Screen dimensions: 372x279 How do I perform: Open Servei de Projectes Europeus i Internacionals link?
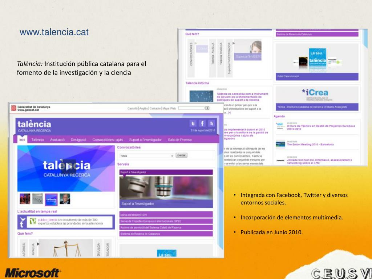[x=166, y=221]
